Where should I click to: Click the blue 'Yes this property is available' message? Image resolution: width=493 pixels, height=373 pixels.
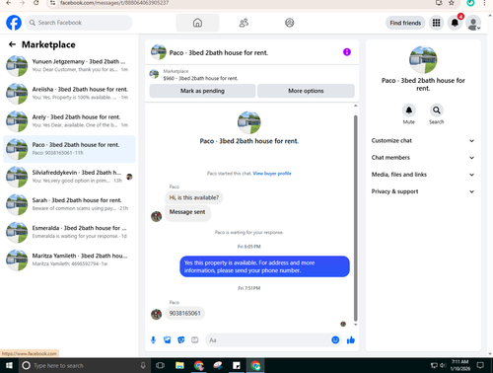[x=264, y=266]
